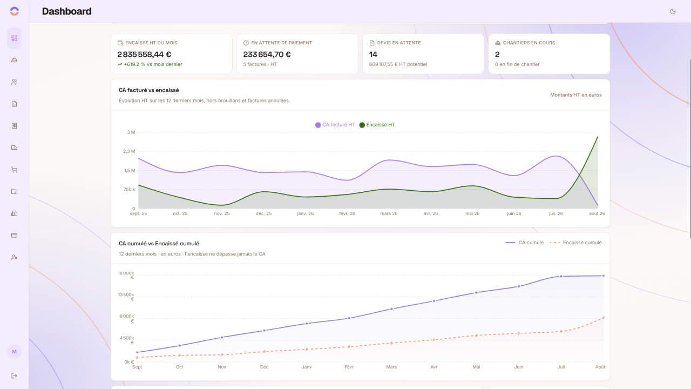Toggle the CA facturé HT legend series
The image size is (691, 389).
click(335, 125)
